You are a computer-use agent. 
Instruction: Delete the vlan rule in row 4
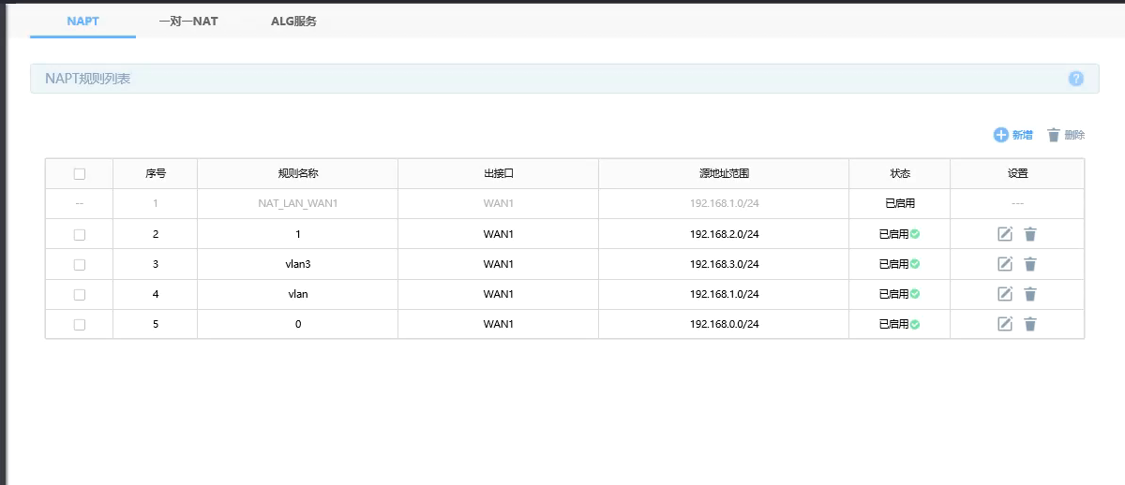1030,294
